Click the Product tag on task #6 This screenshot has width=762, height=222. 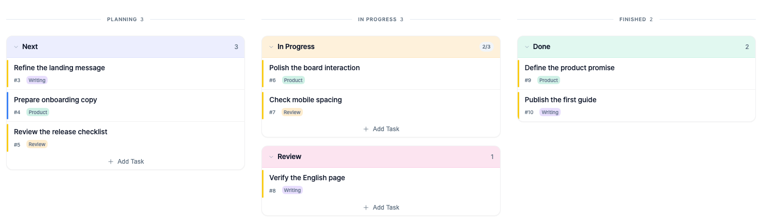(x=293, y=81)
